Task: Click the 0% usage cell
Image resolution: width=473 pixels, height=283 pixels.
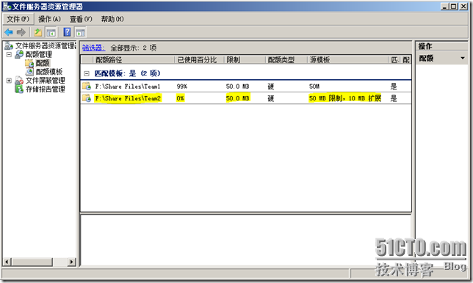Action: [180, 98]
